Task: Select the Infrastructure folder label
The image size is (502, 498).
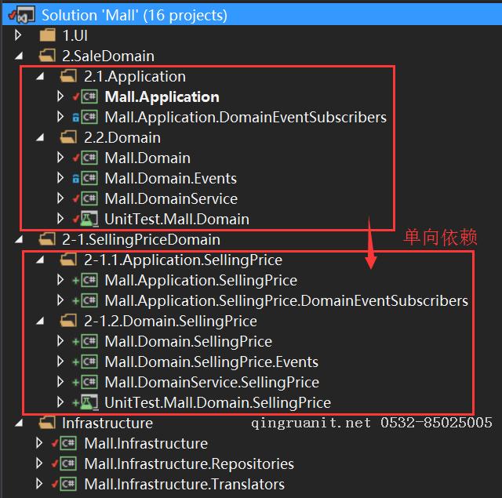Action: click(x=107, y=423)
